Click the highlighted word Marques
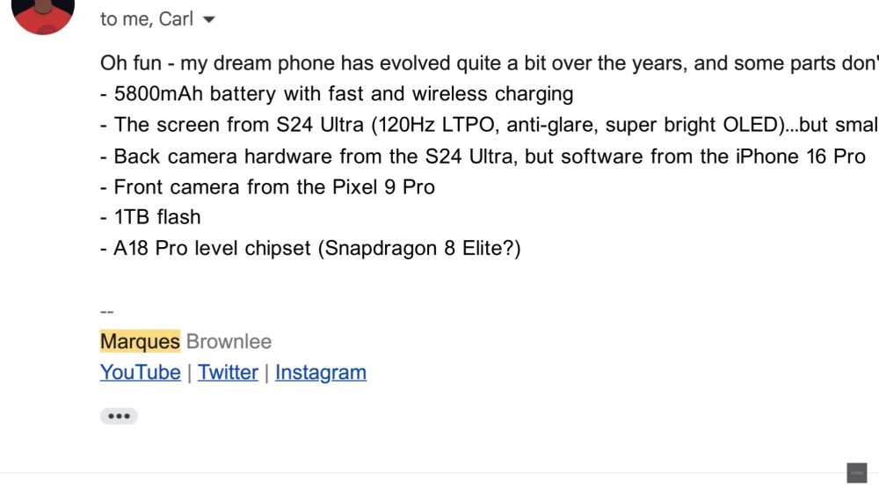 point(140,341)
